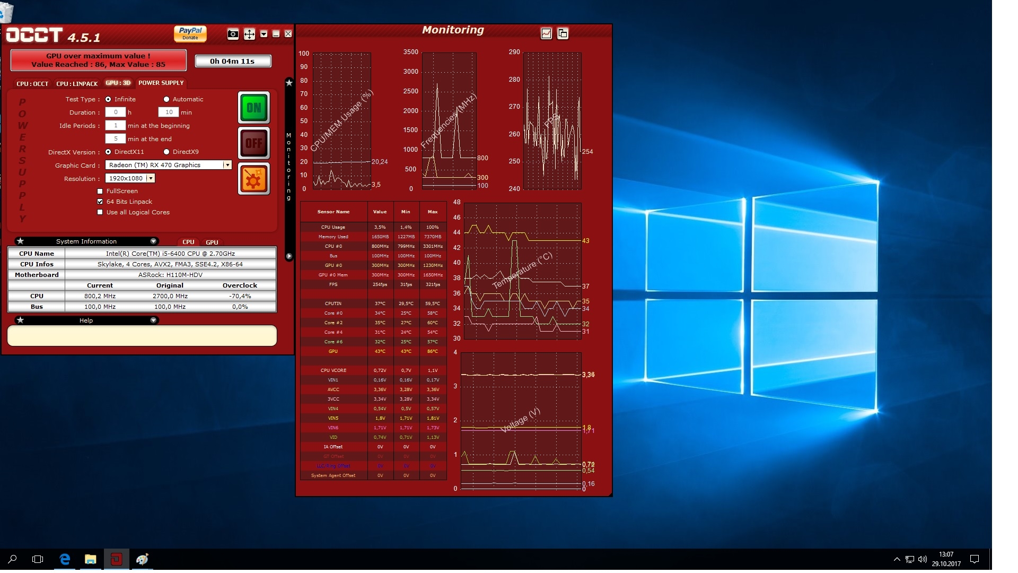
Task: Choose DirectX11 version
Action: pos(108,152)
